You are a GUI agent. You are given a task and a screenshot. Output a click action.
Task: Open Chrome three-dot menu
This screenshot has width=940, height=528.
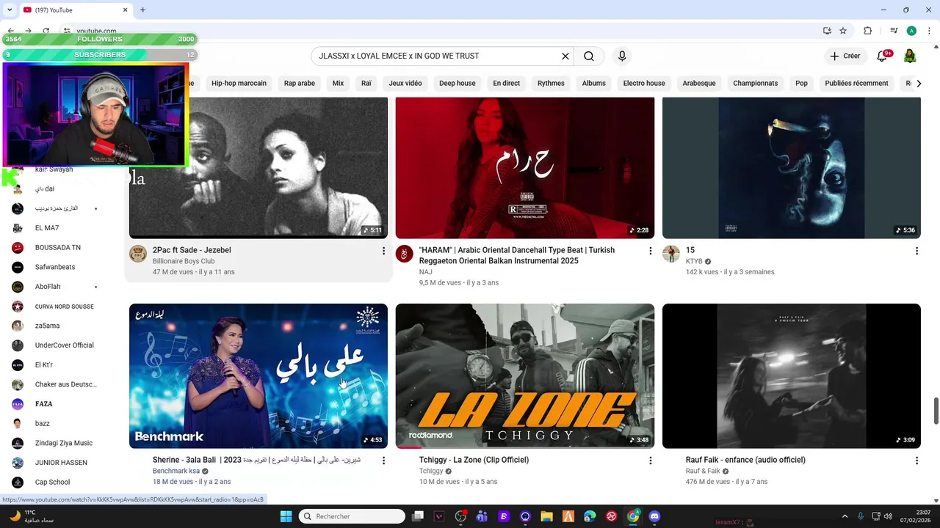coord(928,31)
